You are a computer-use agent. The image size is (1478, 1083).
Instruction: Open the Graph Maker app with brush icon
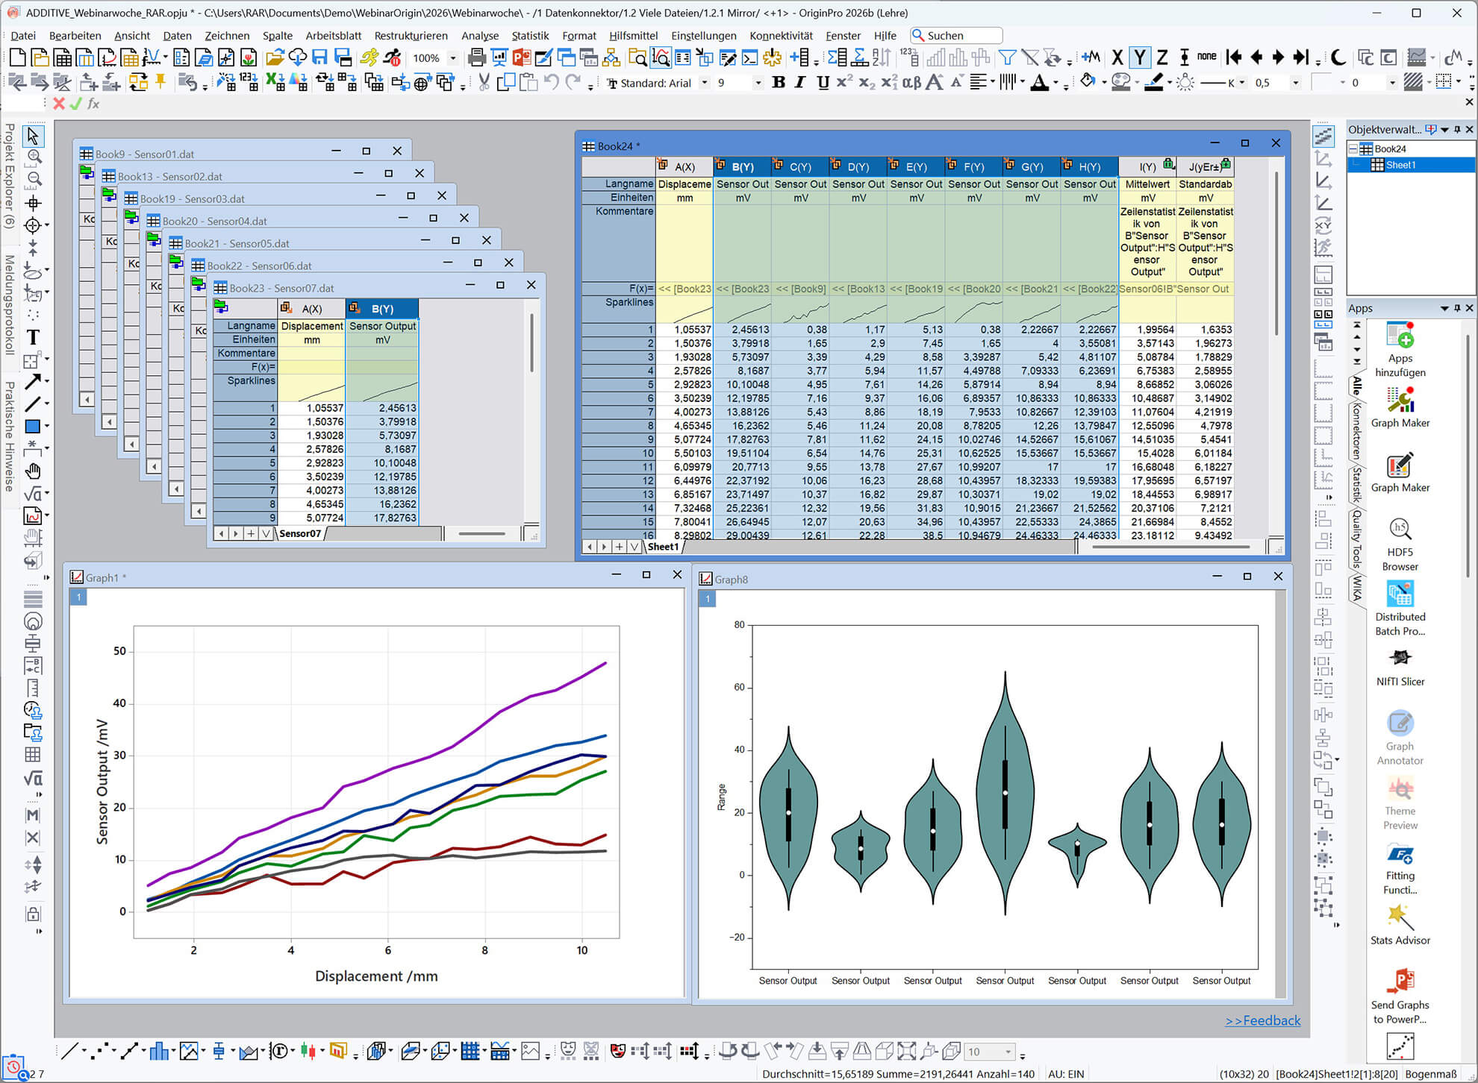click(1400, 473)
